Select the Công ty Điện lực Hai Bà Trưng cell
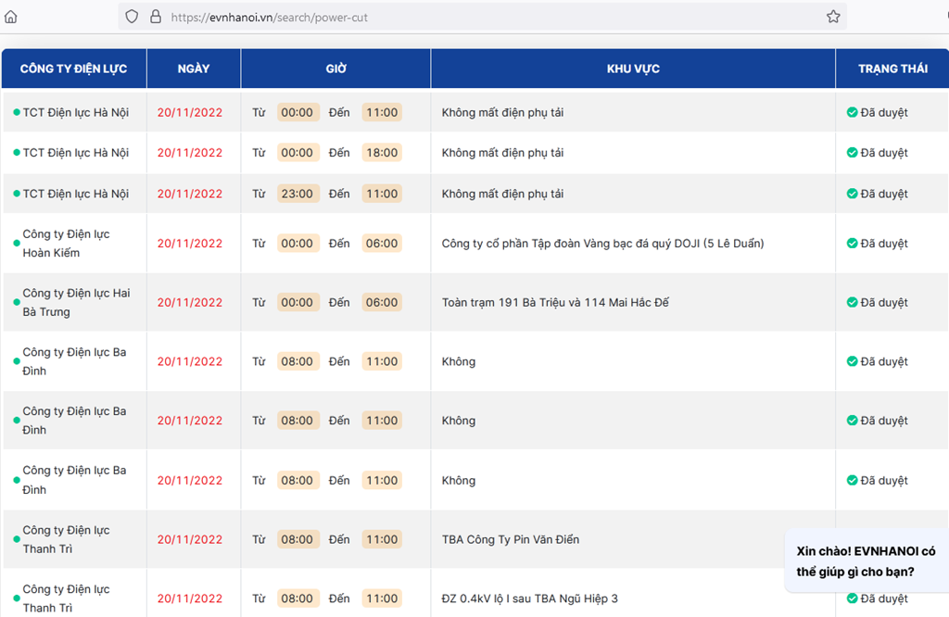Viewport: 949px width, 617px height. point(75,302)
